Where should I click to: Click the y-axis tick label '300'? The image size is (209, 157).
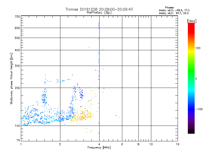[17, 66]
